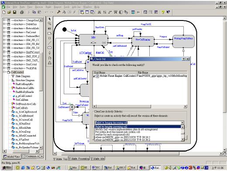Switch to the Model View tab
This screenshot has height=171, width=227.
point(12,157)
